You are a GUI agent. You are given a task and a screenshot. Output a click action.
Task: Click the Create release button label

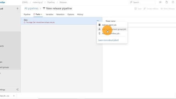pyautogui.click(x=152, y=9)
